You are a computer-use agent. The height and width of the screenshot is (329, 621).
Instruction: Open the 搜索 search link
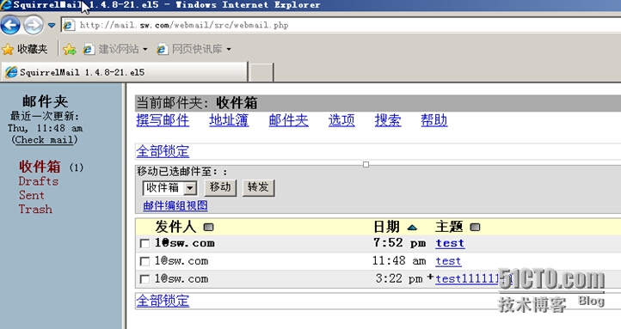pyautogui.click(x=388, y=119)
